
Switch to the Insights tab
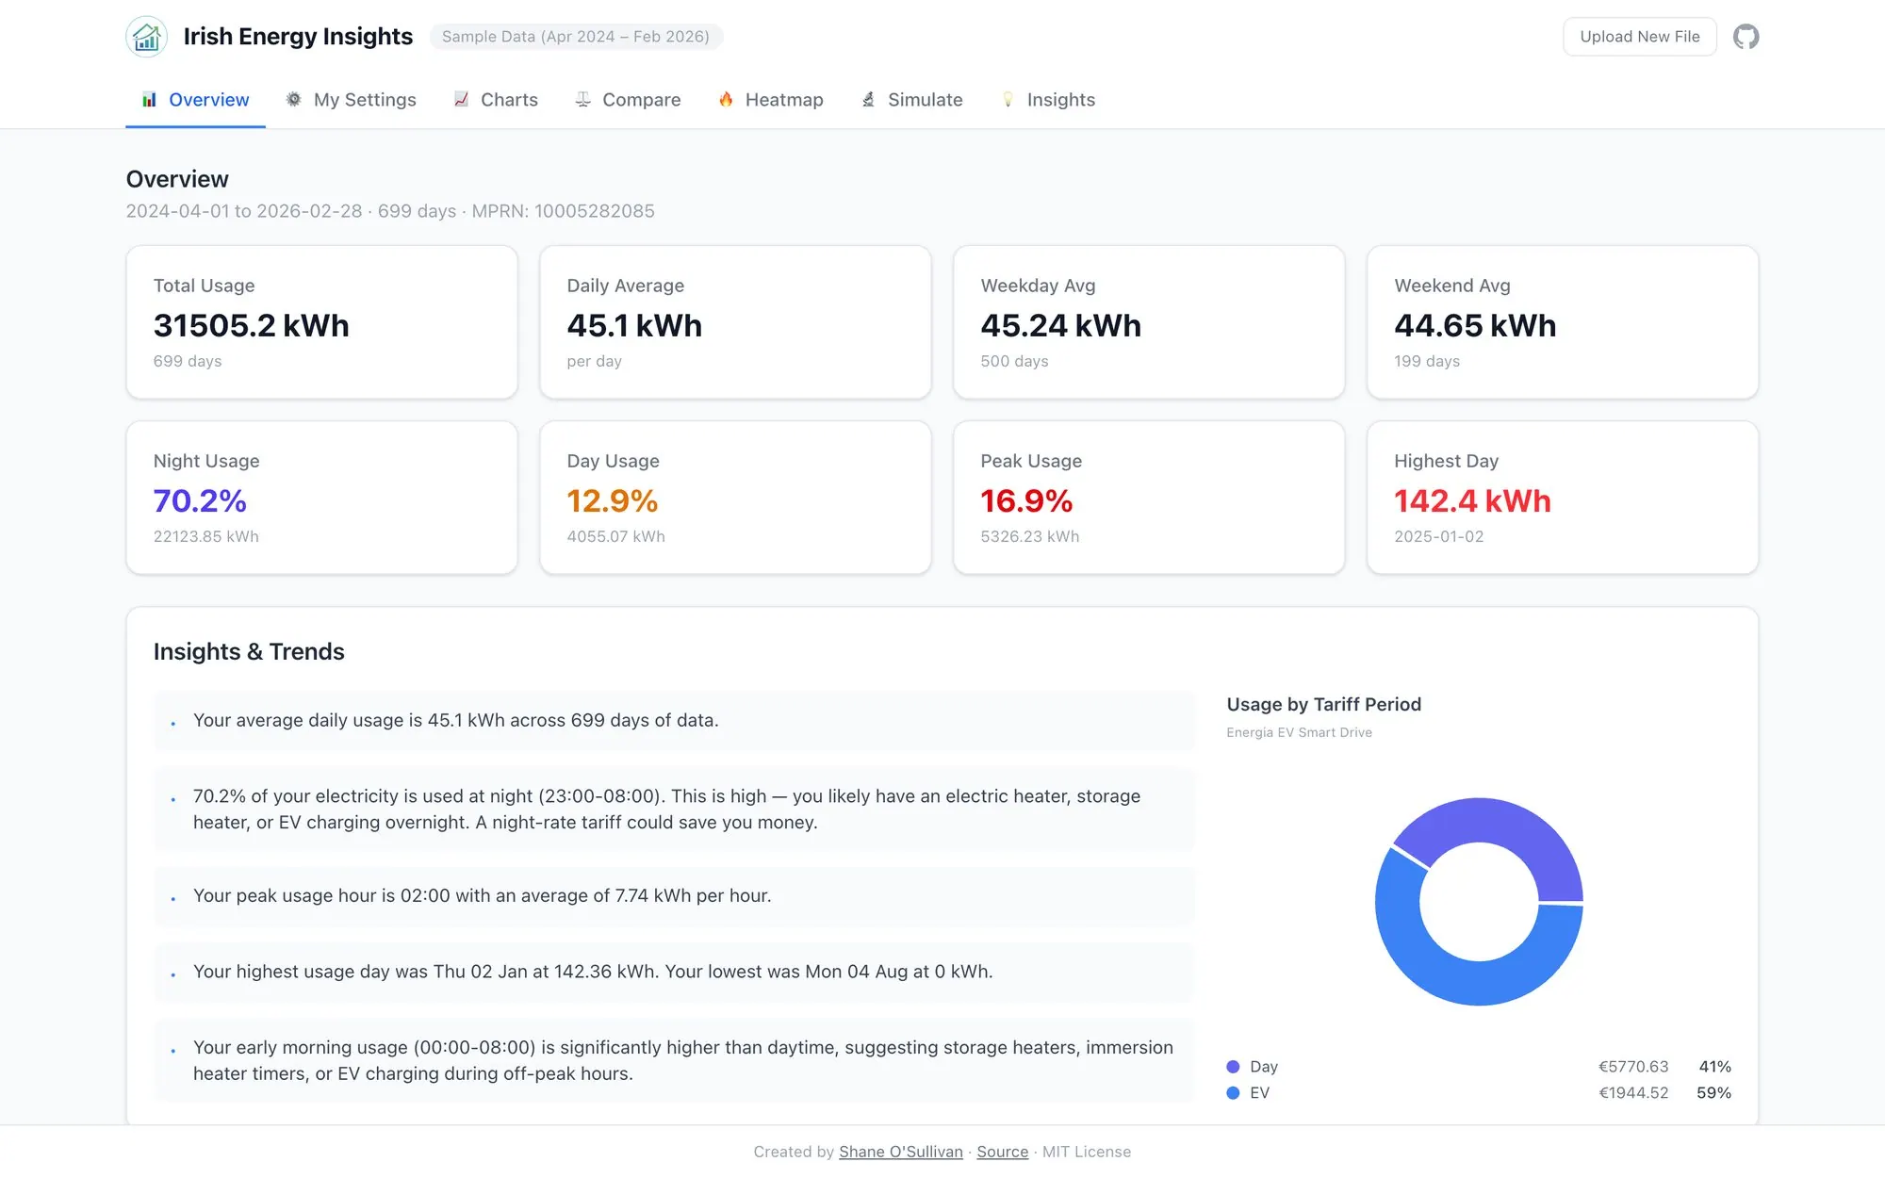click(1048, 100)
